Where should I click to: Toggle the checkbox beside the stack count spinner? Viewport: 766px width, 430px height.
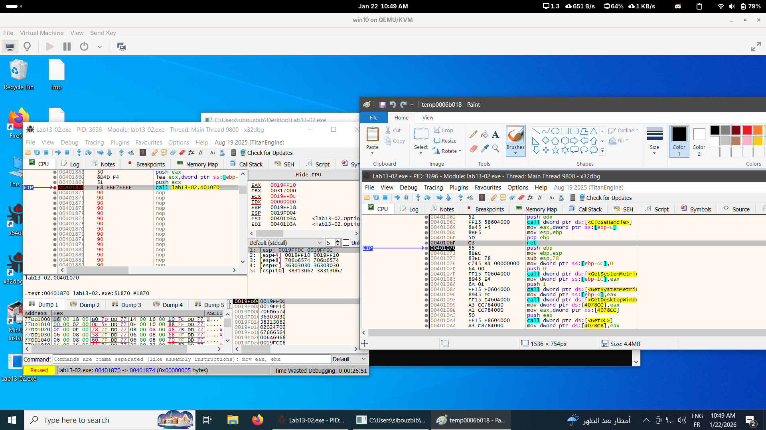346,243
